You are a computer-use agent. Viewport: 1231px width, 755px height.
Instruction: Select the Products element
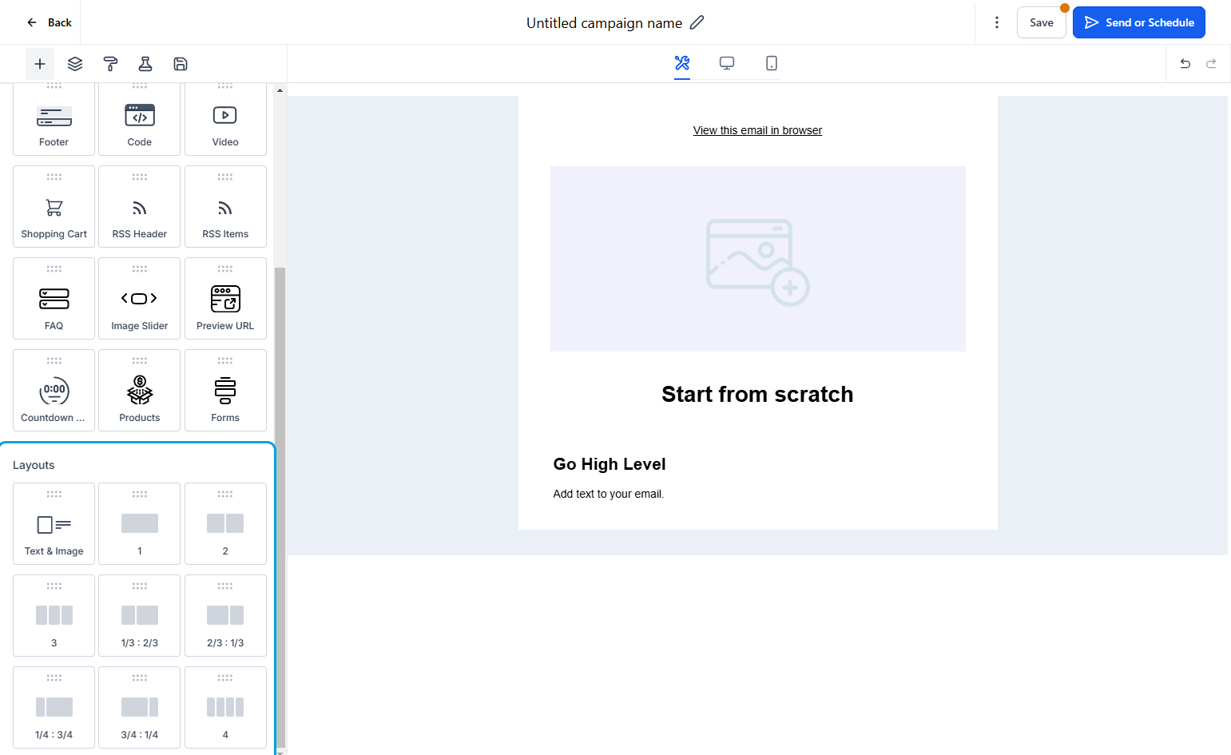point(140,390)
